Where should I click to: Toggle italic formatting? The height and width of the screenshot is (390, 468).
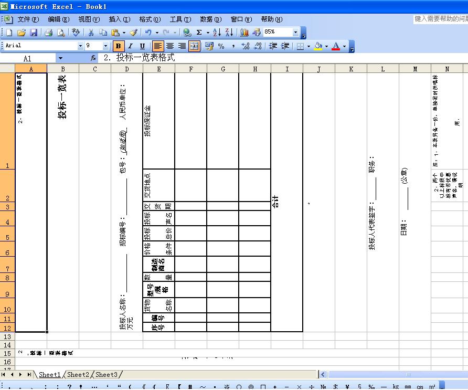131,46
